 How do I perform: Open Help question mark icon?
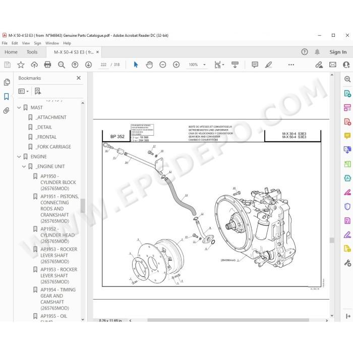pyautogui.click(x=305, y=52)
